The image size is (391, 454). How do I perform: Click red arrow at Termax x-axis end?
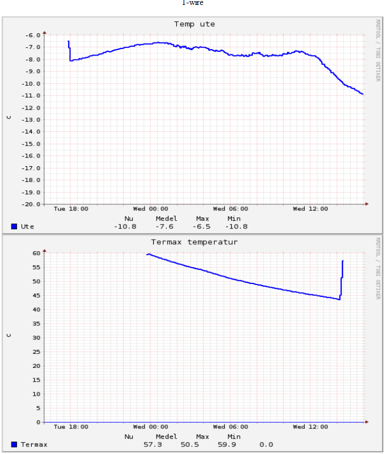[367, 422]
